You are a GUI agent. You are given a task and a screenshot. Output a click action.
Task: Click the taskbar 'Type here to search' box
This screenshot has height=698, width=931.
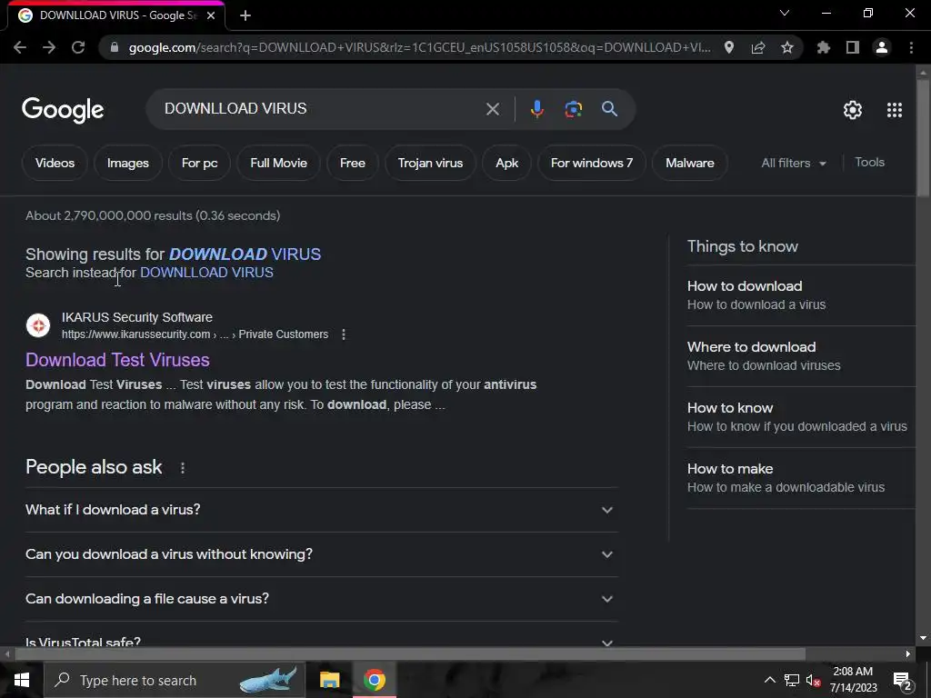[x=175, y=680]
